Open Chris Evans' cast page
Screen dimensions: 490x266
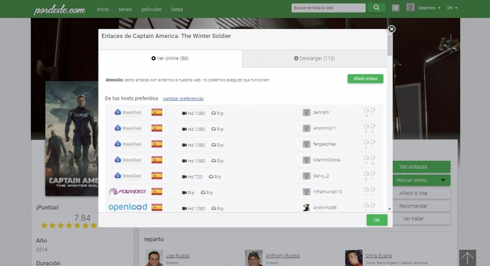379,256
